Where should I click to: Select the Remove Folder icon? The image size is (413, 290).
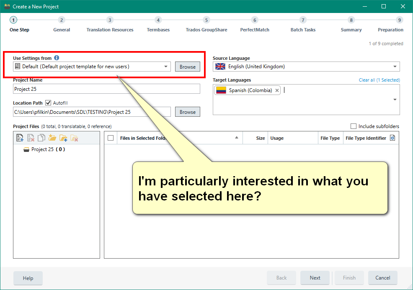click(74, 137)
